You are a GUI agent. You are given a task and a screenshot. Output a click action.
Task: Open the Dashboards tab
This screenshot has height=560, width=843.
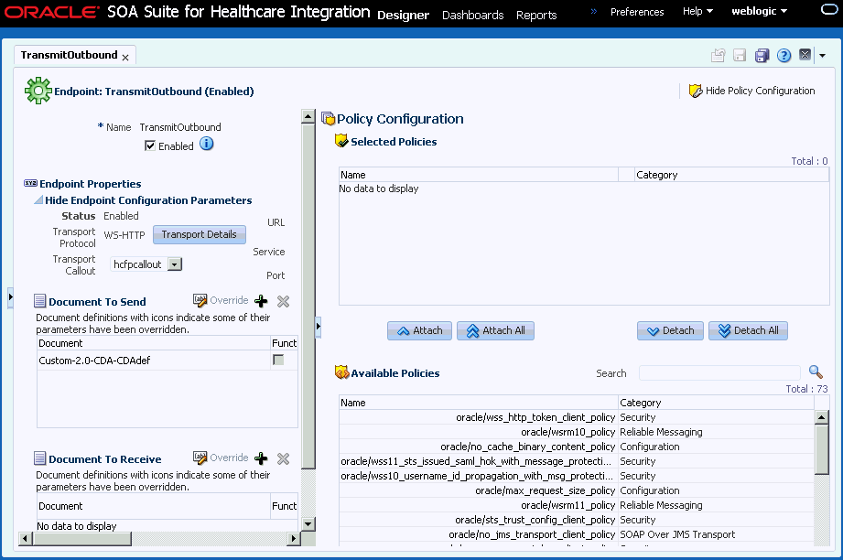472,15
